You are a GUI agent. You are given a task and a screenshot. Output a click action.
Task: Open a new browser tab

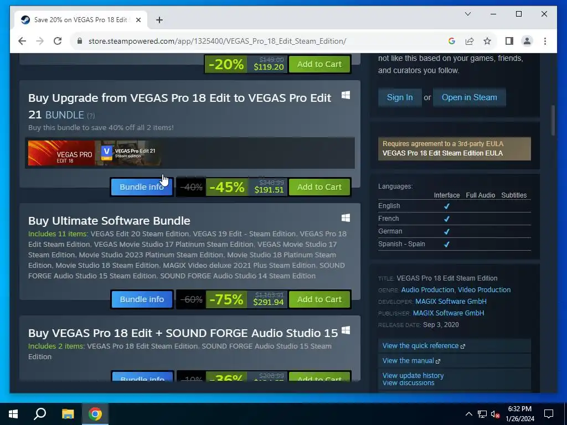point(159,20)
